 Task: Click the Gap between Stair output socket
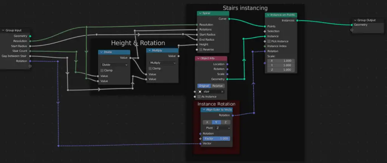coord(30,56)
